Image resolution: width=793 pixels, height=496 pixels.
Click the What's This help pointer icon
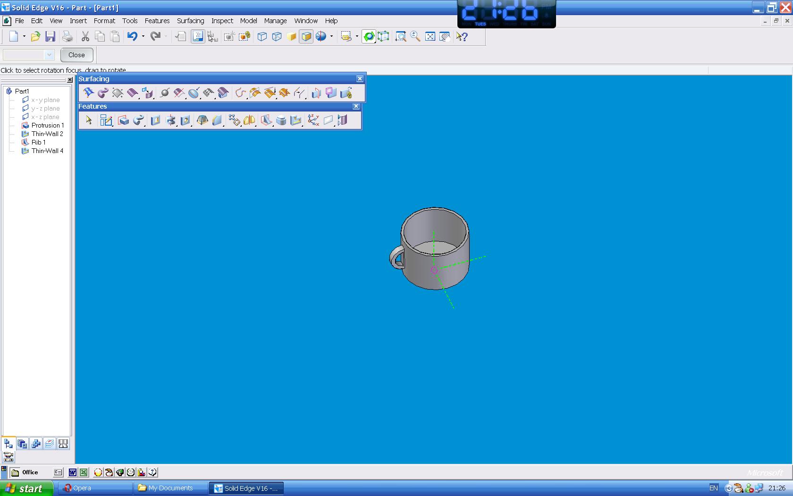(462, 36)
